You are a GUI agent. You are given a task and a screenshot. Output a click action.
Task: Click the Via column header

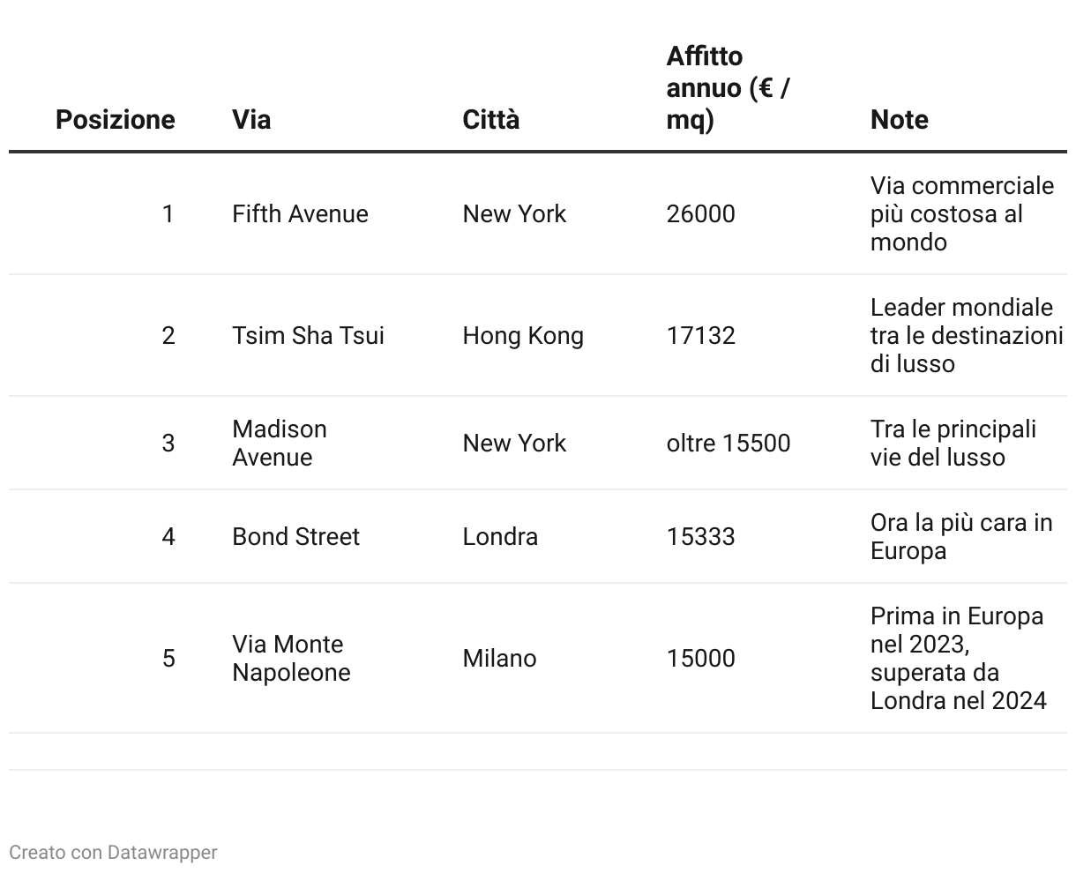click(x=251, y=119)
